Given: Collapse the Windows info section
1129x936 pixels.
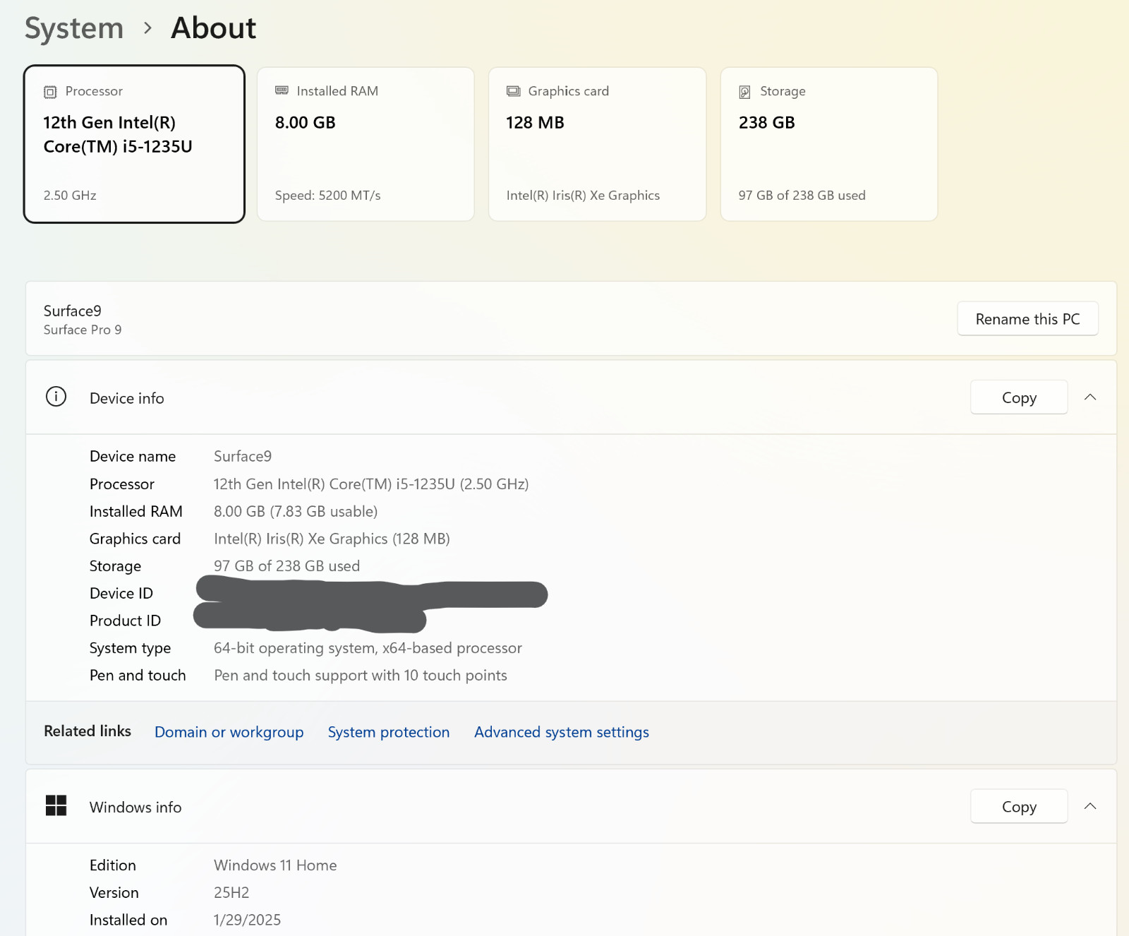Looking at the screenshot, I should (1090, 806).
